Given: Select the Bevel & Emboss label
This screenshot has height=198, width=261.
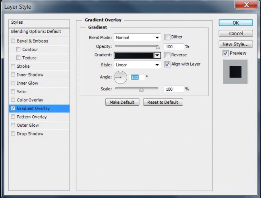Looking at the screenshot, I should (33, 41).
